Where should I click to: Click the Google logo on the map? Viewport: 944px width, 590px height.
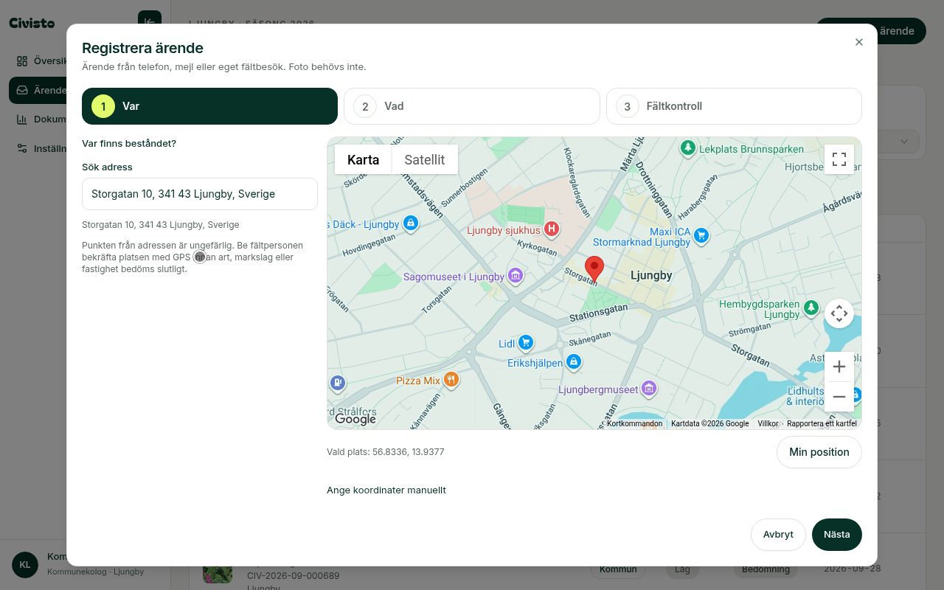click(x=355, y=419)
